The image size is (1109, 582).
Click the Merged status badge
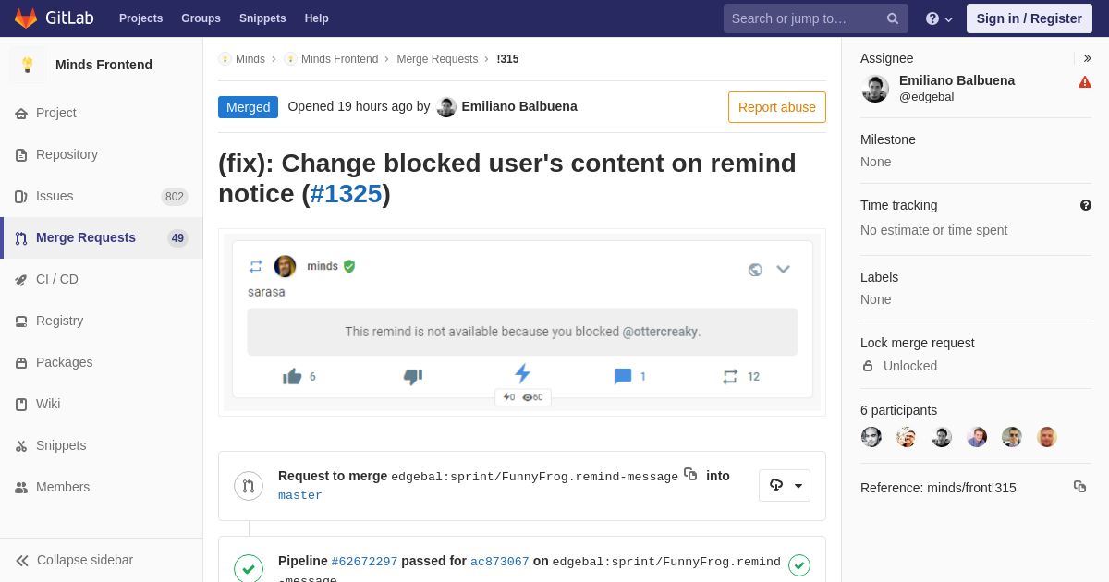click(x=248, y=107)
